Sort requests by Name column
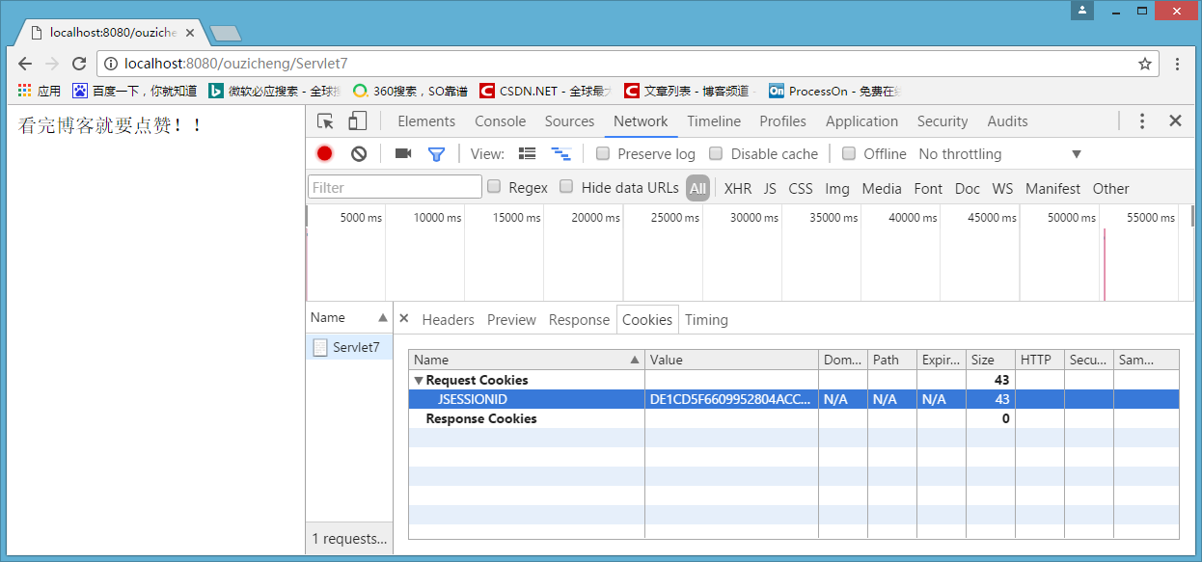 pos(349,317)
